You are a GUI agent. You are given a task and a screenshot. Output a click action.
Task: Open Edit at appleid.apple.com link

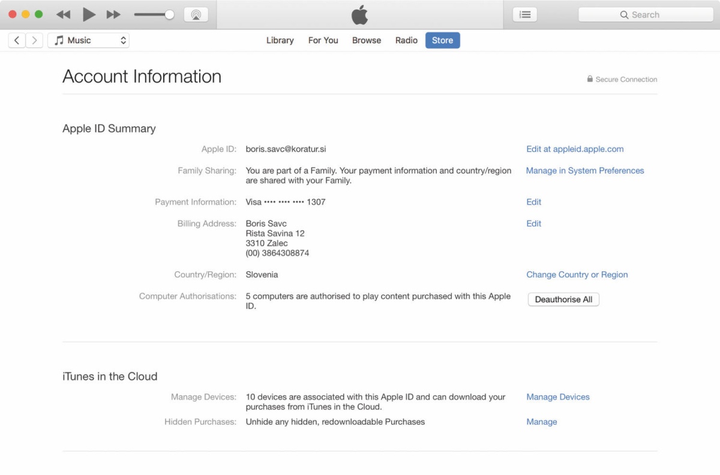(x=575, y=149)
